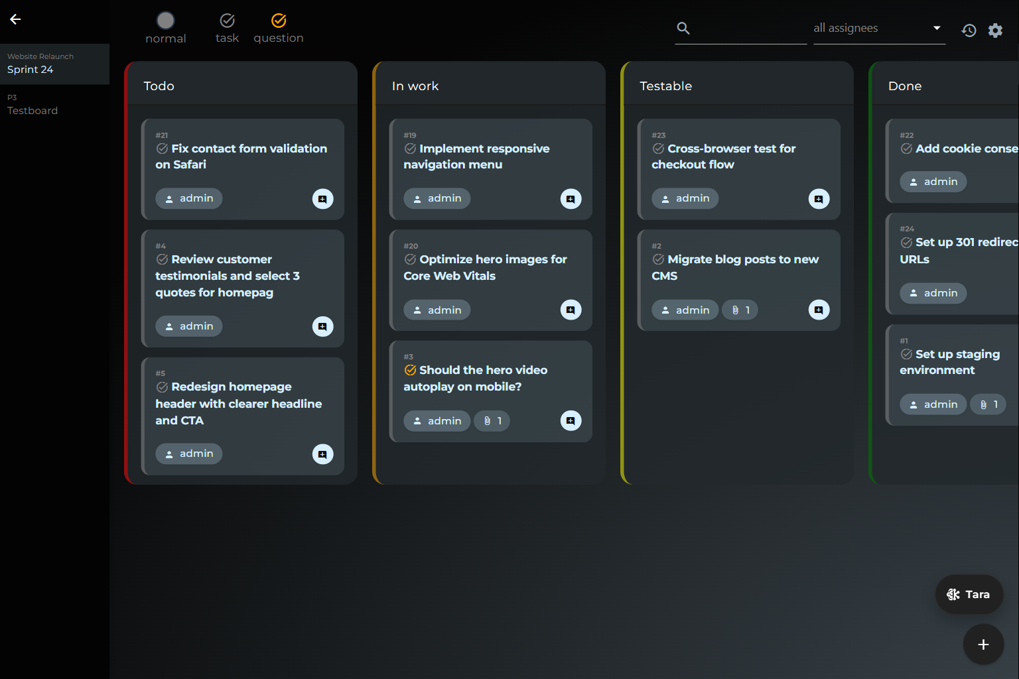1019x679 pixels.
Task: Click admin chip on hero video card
Action: (437, 421)
